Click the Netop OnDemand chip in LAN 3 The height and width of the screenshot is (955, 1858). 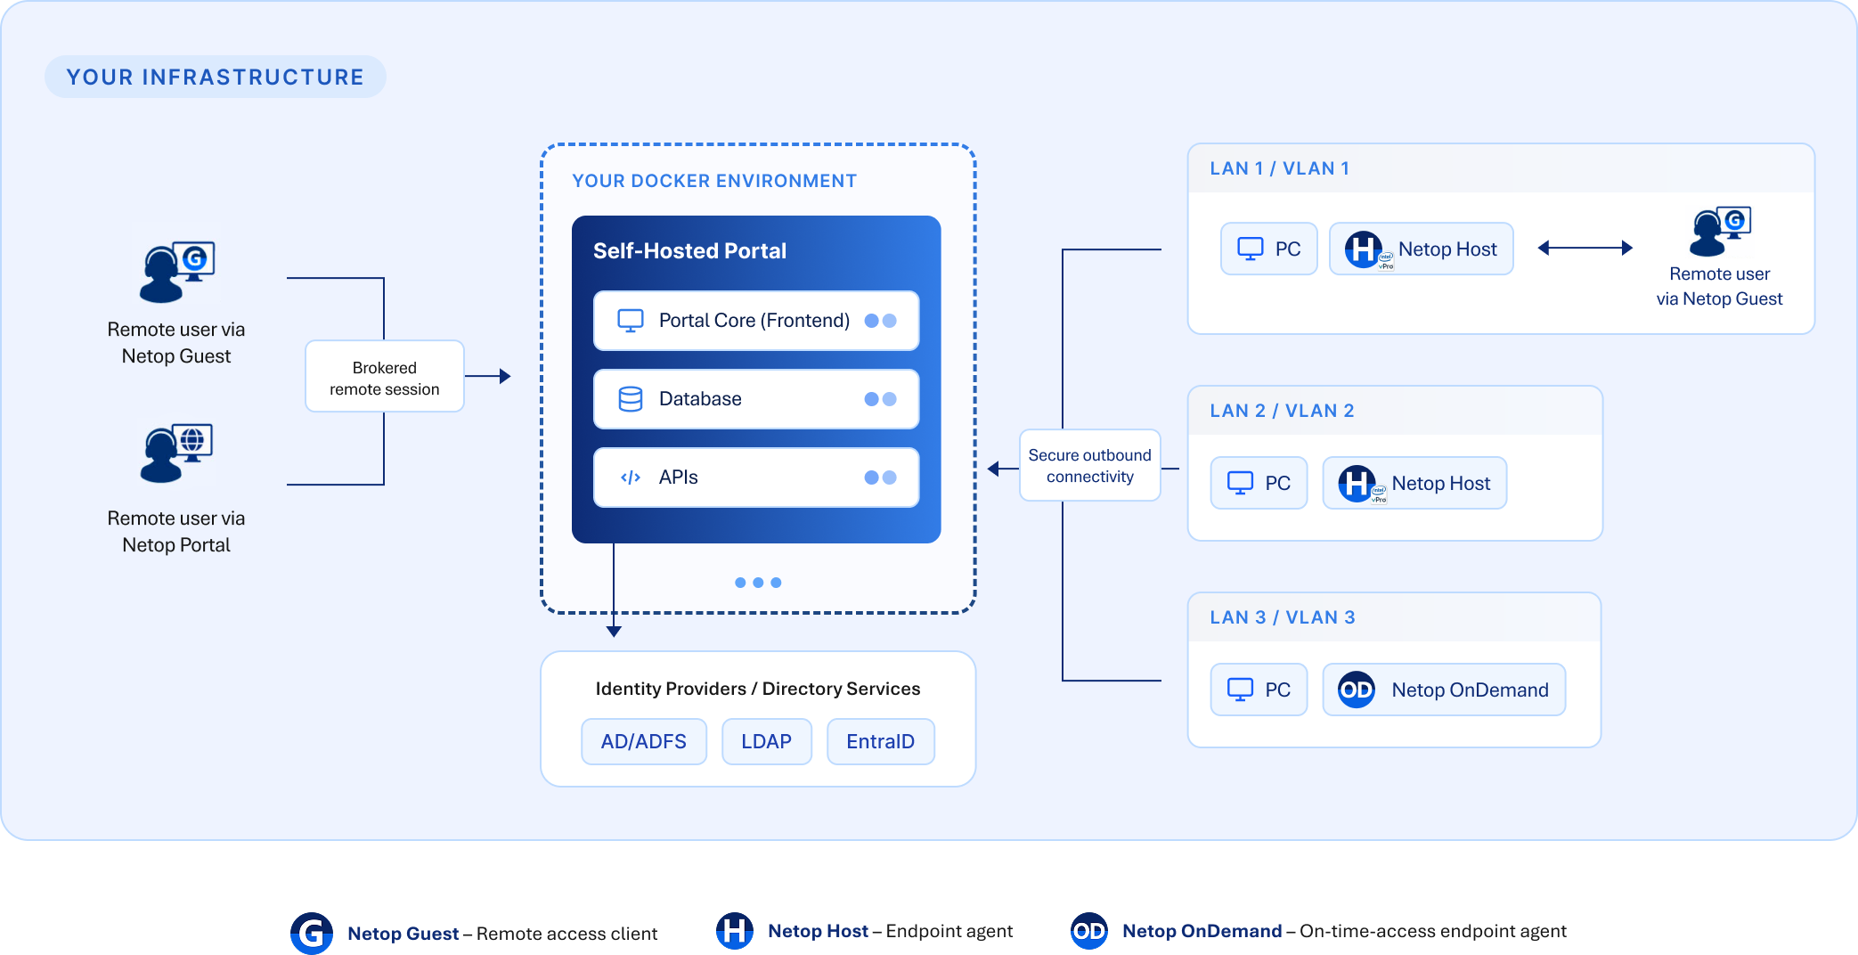tap(1444, 690)
